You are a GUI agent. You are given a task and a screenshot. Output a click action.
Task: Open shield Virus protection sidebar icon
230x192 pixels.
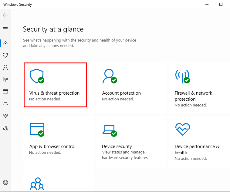click(5, 55)
